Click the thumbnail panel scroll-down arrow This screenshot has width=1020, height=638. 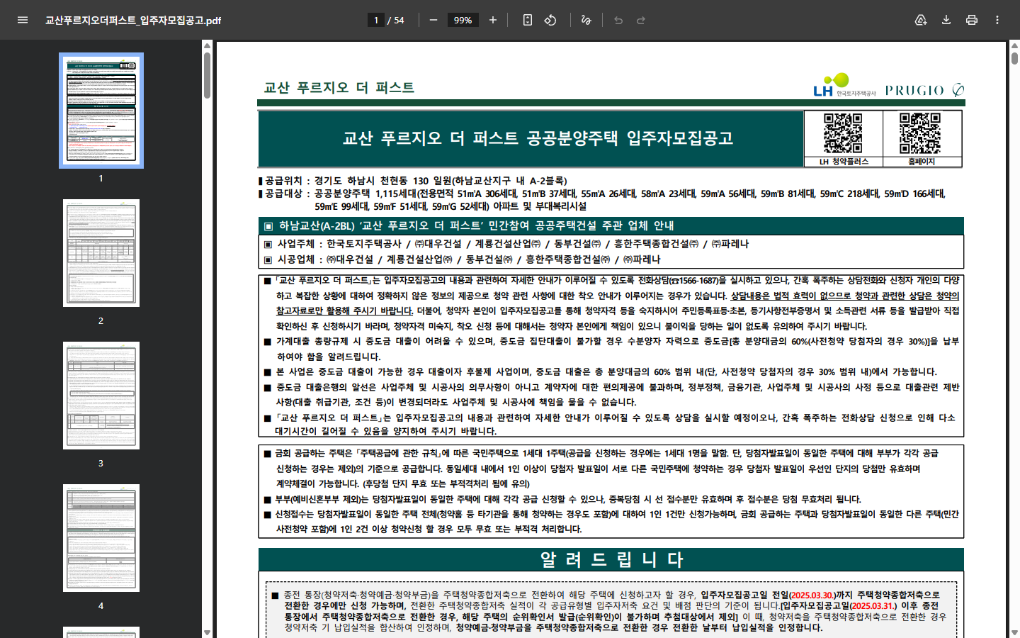point(207,632)
